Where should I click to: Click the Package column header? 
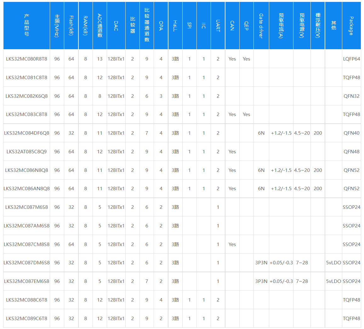pyautogui.click(x=351, y=26)
